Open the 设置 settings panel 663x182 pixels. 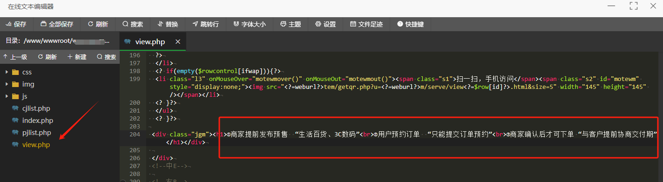coord(325,24)
